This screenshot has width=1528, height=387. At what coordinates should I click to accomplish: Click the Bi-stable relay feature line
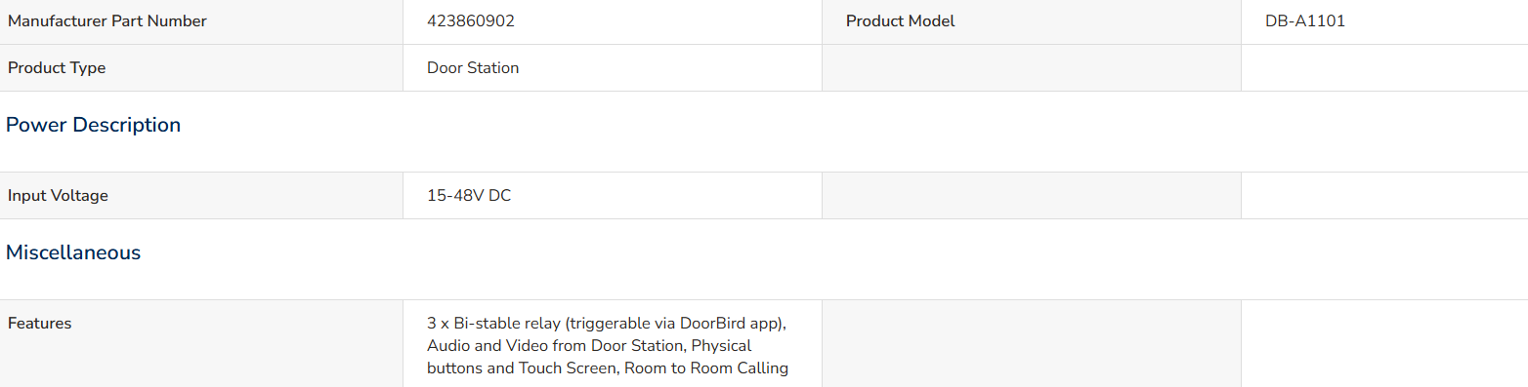coord(607,323)
